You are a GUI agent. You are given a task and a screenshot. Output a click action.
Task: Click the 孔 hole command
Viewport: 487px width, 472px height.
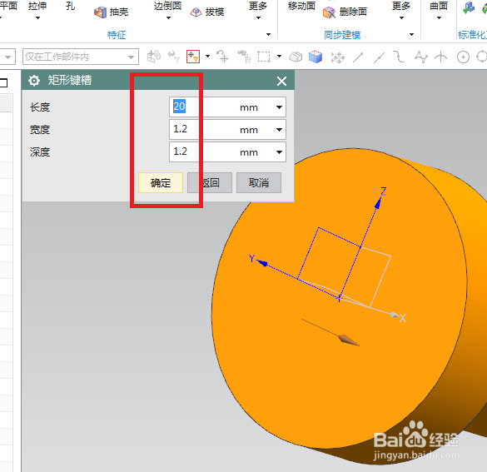pos(71,6)
